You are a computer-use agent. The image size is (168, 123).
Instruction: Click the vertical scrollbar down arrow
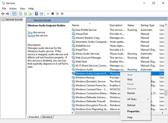point(166,109)
